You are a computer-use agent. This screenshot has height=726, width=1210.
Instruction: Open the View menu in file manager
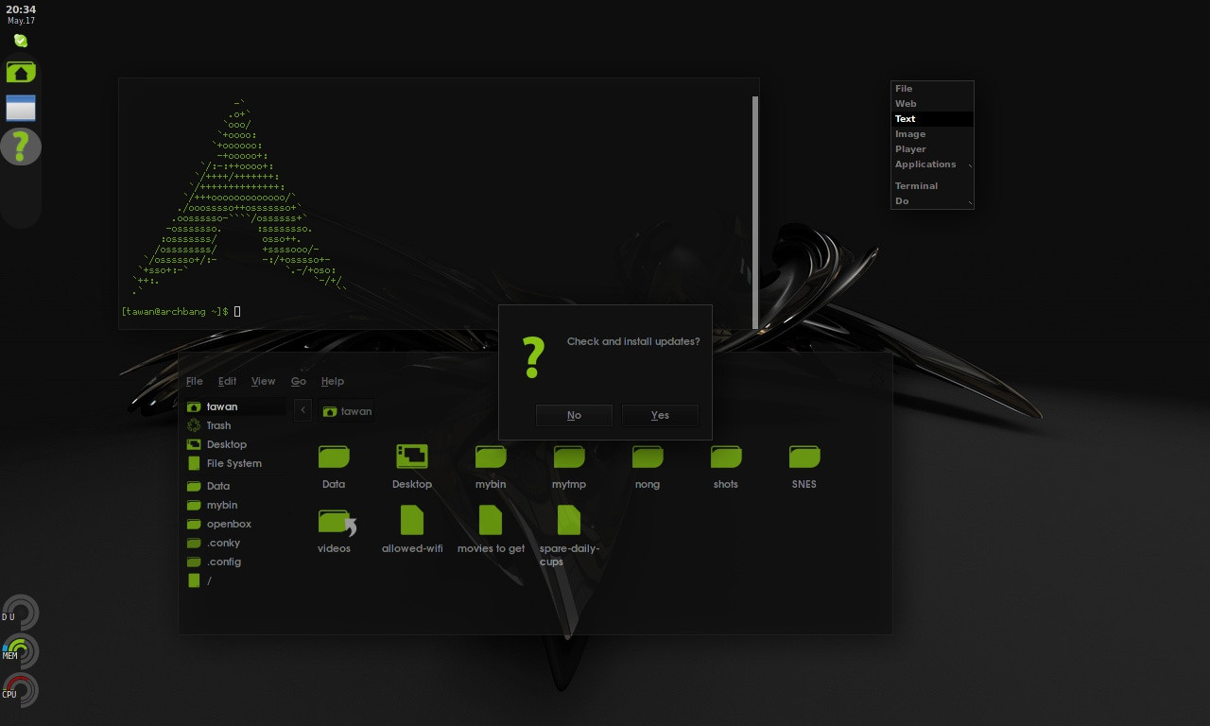click(263, 381)
